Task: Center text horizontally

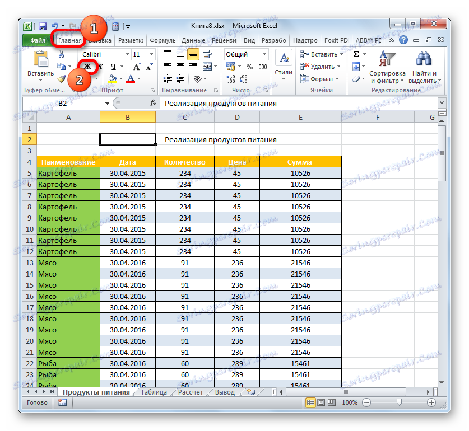Action: click(x=180, y=67)
